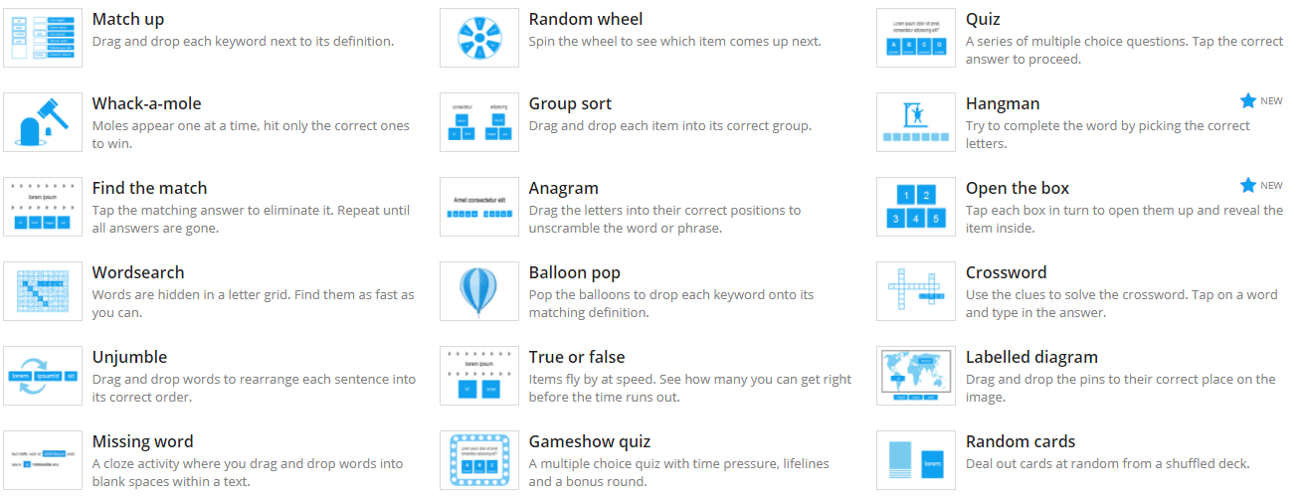Click the Group sort title
The image size is (1303, 499).
(570, 103)
